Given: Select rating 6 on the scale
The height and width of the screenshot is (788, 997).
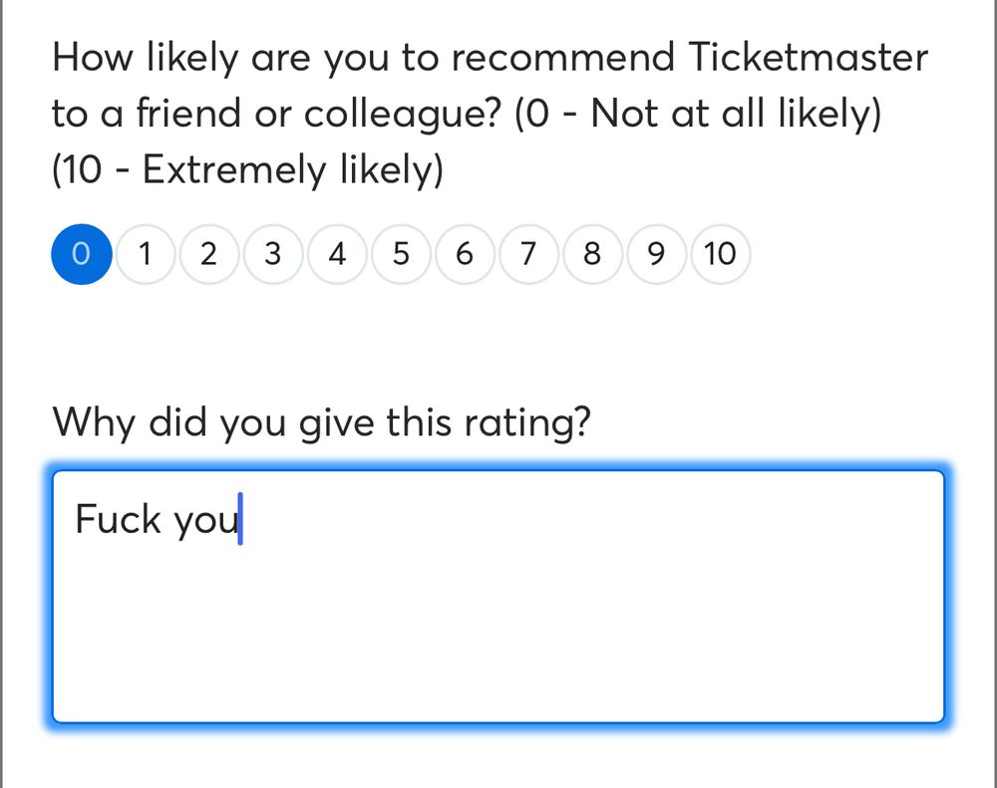Looking at the screenshot, I should pos(464,254).
